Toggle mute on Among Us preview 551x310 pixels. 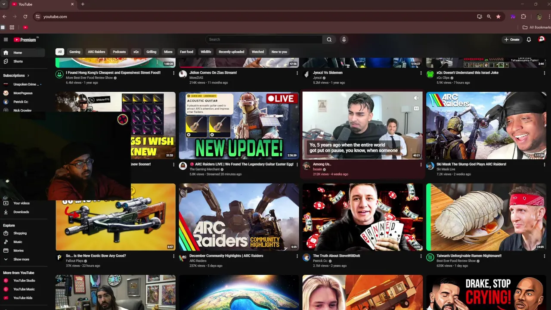[x=416, y=98]
